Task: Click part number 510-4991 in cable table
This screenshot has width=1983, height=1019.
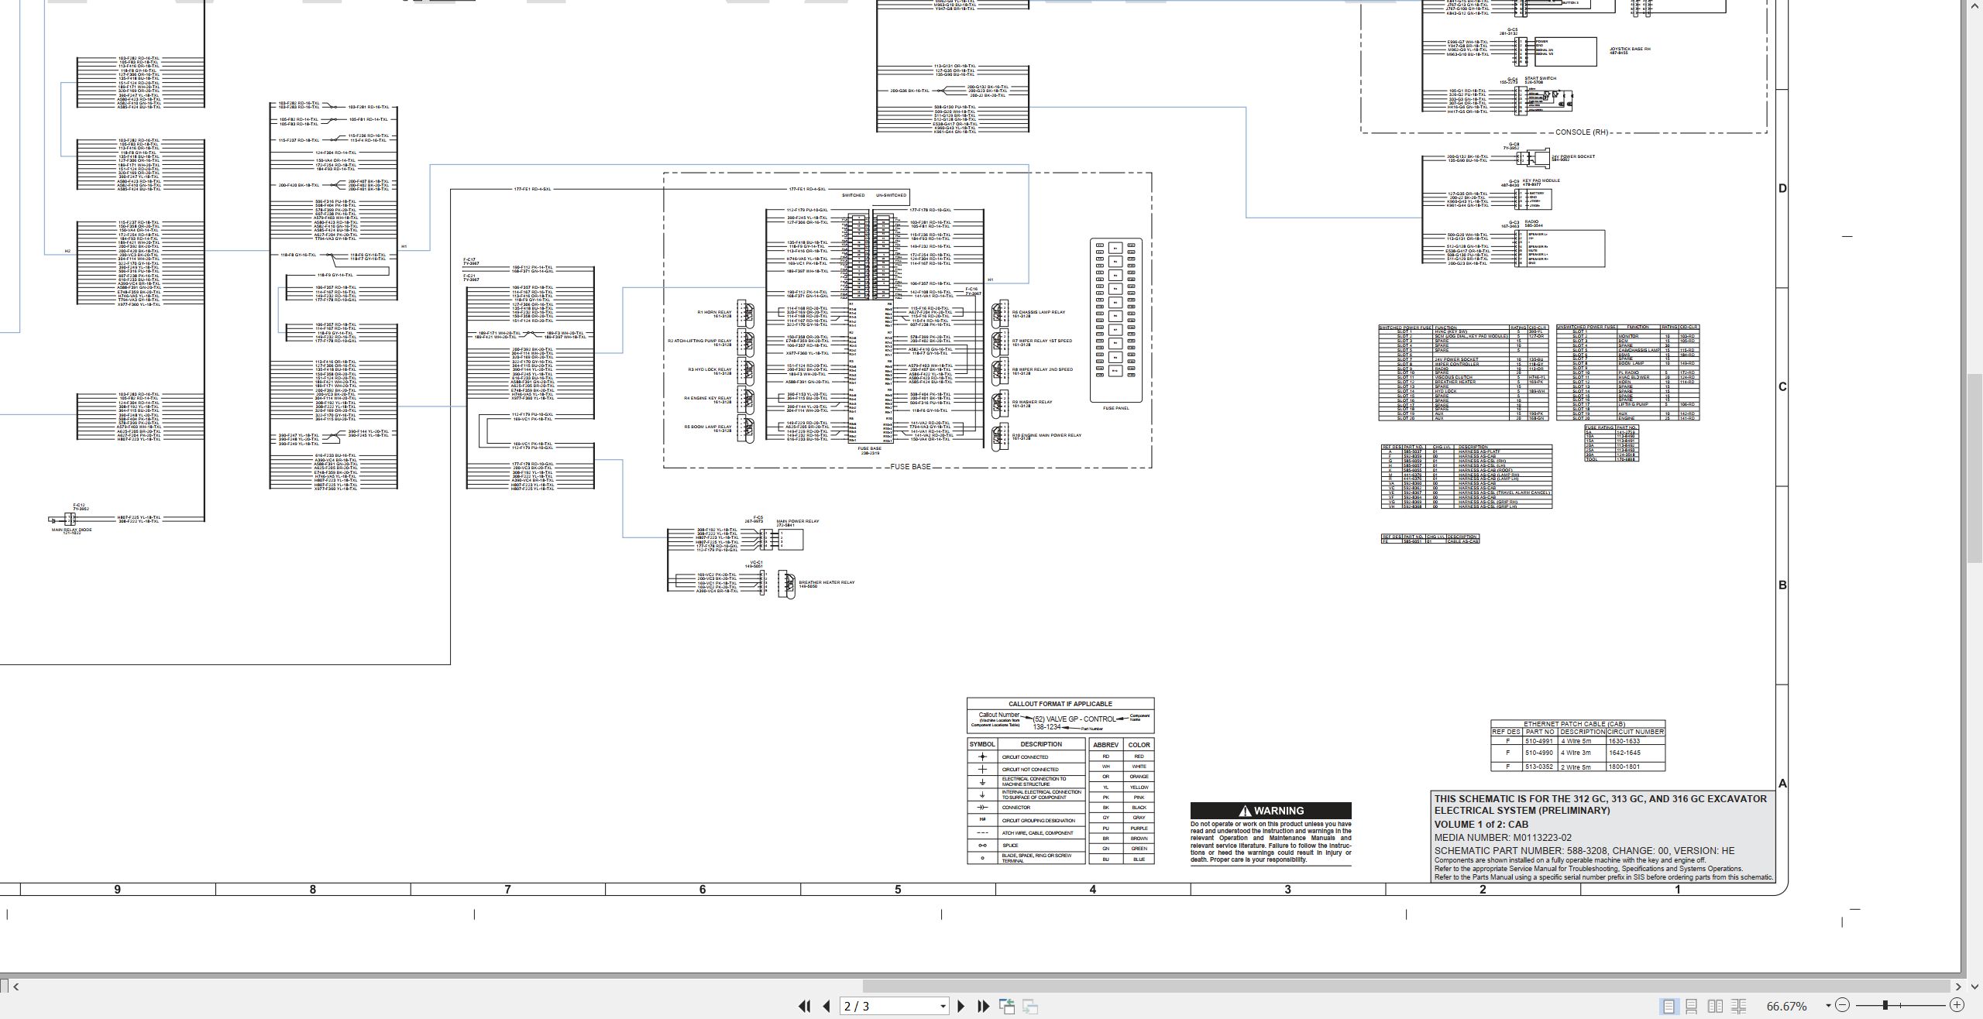Action: tap(1539, 741)
